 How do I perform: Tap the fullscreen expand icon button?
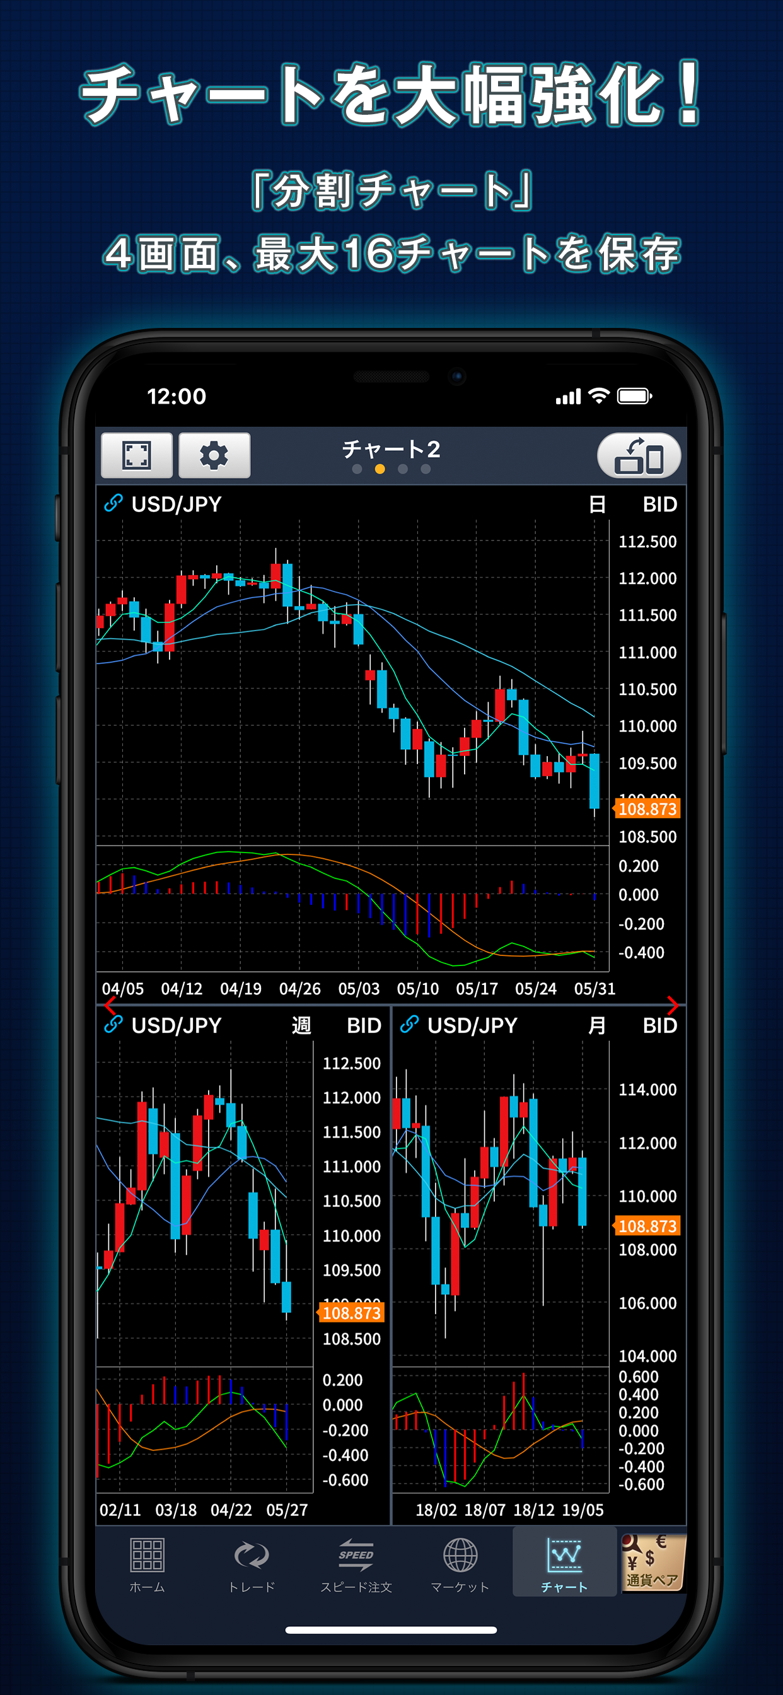pos(137,455)
